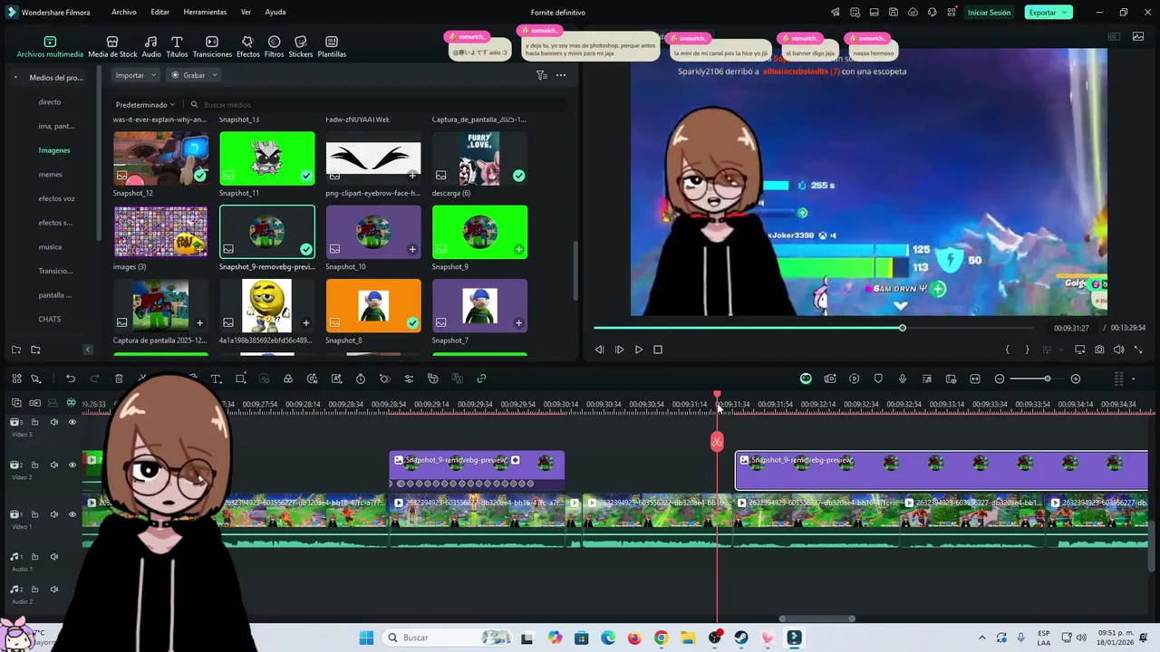This screenshot has height=652, width=1160.
Task: Open Google Chrome from the taskbar
Action: point(661,638)
